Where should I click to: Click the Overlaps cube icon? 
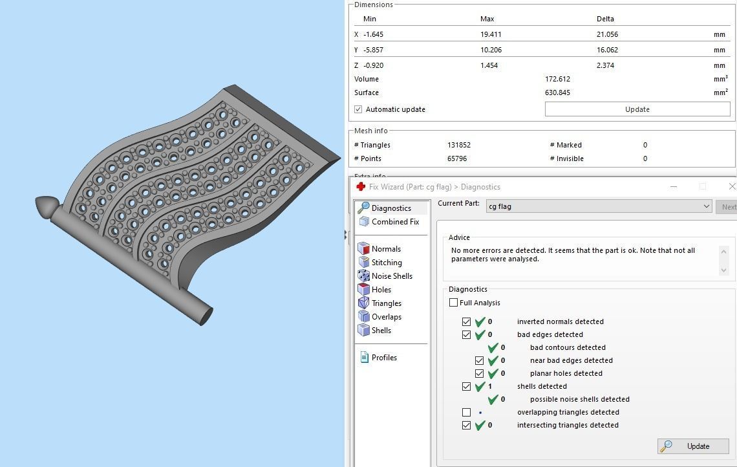tap(363, 317)
